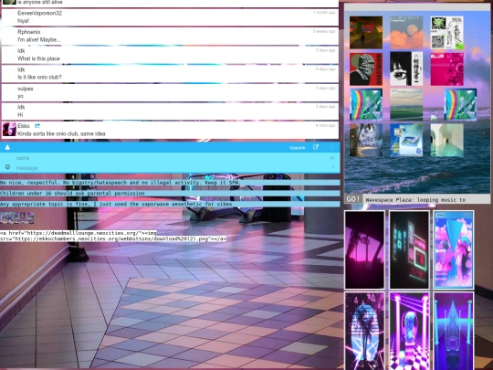Open the magenta palm tree silhouette image
Screen dimensions: 493x370
(364, 249)
